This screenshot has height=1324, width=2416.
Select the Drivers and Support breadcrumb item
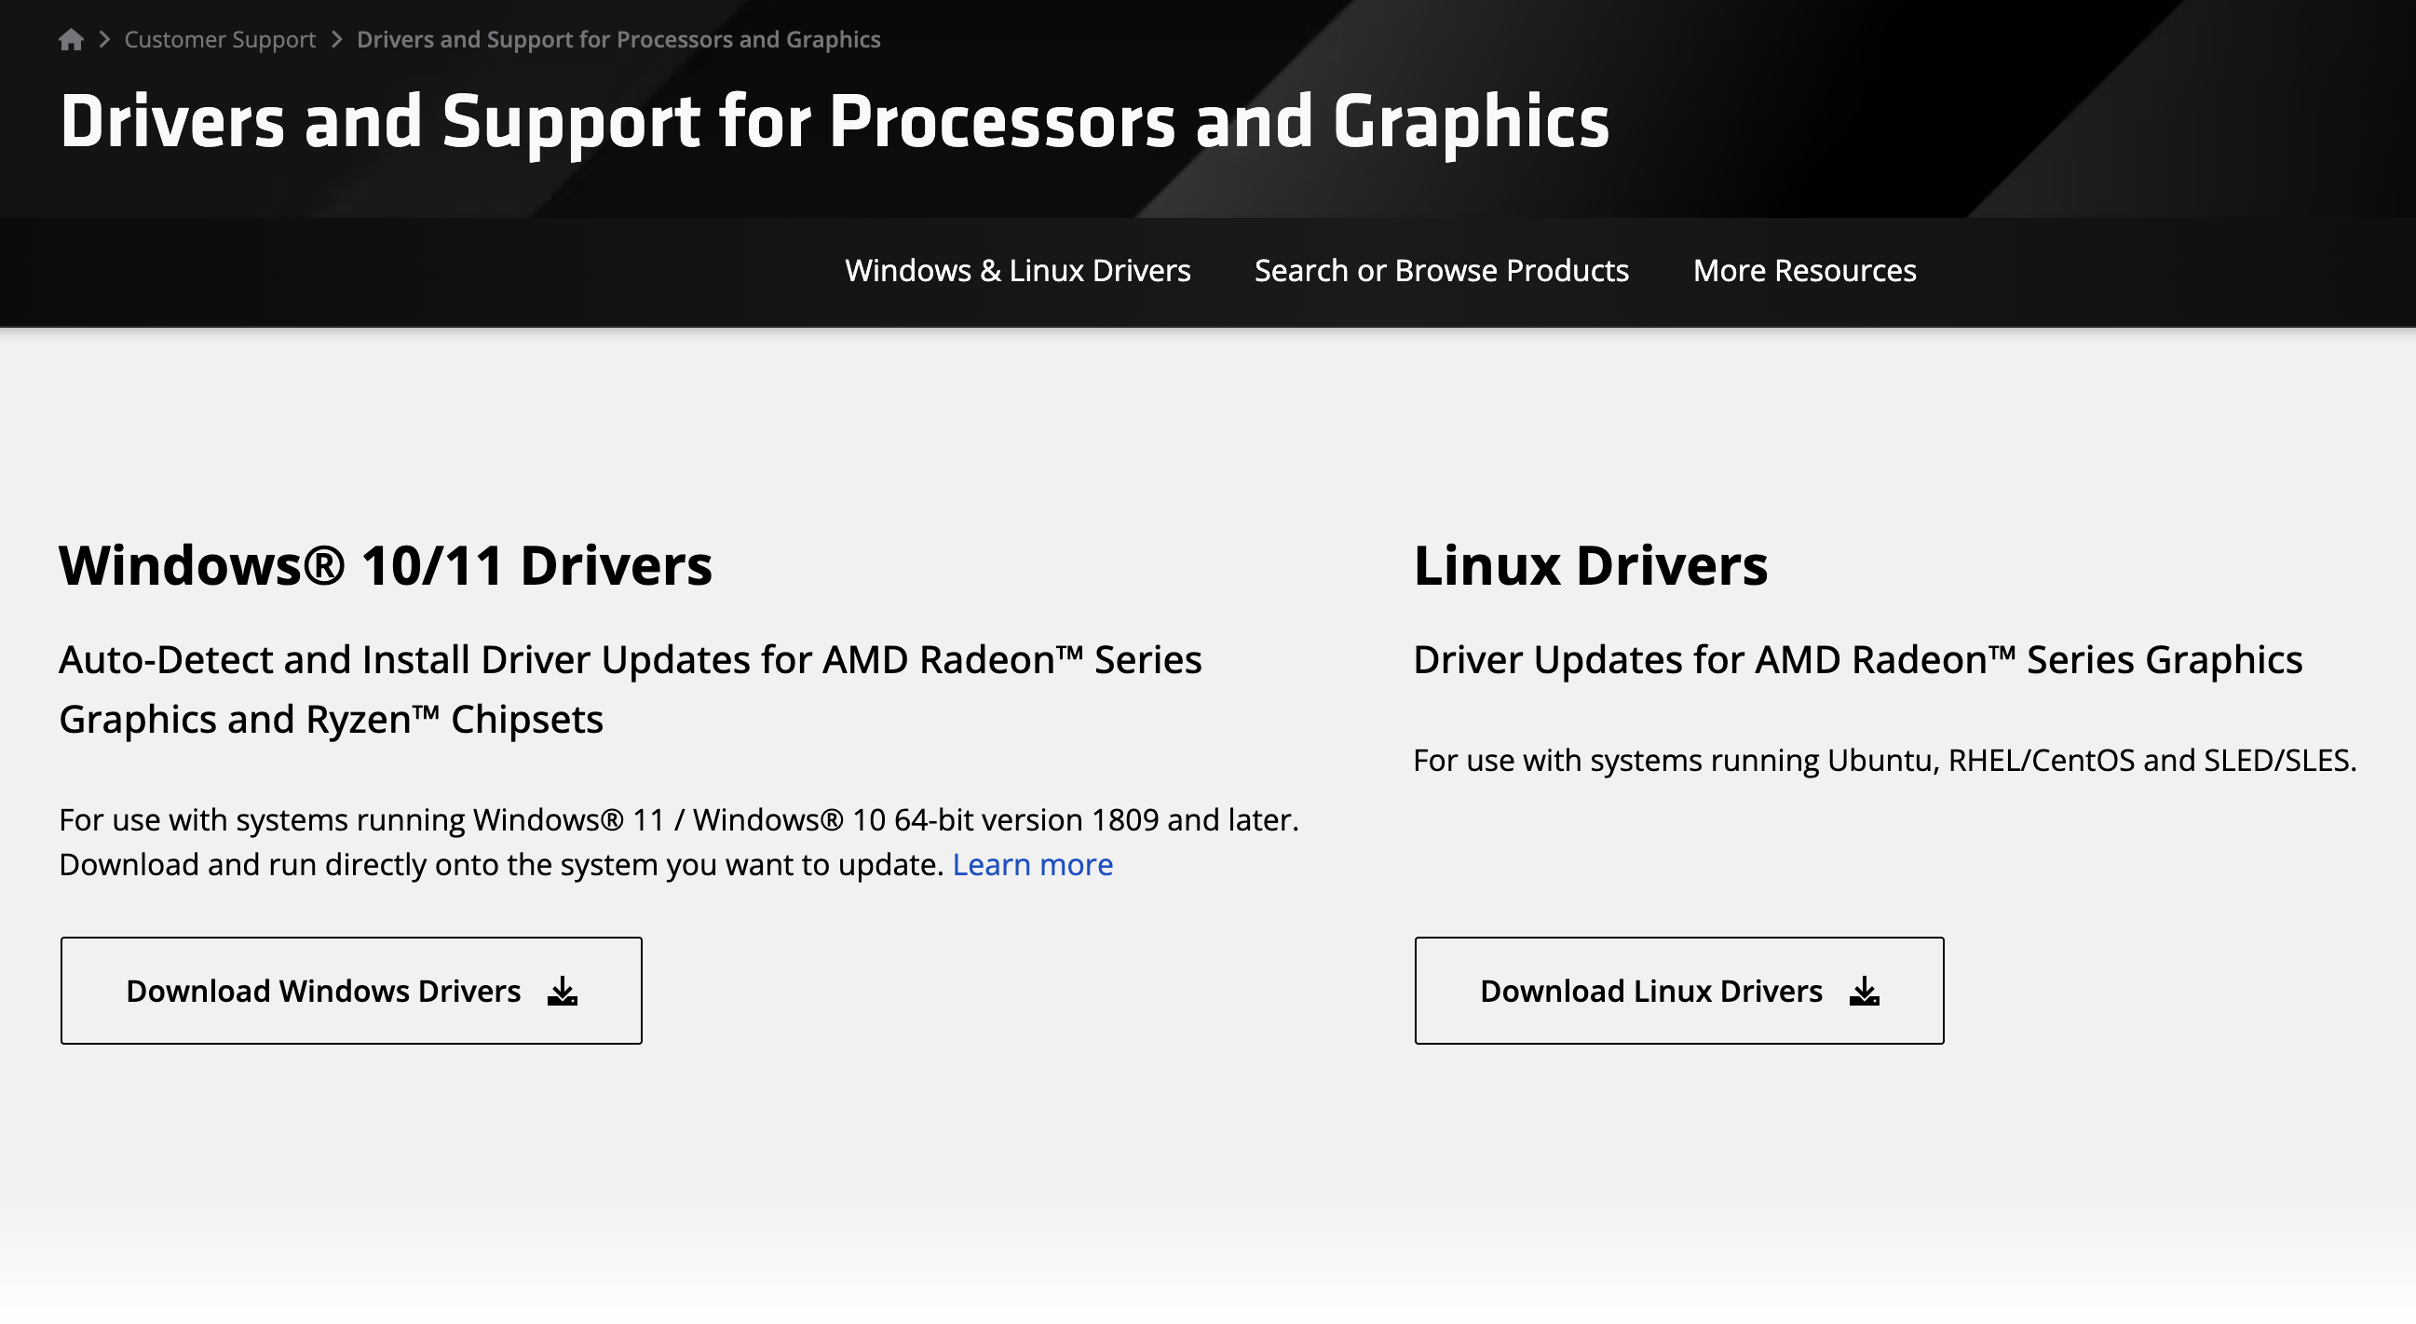618,39
